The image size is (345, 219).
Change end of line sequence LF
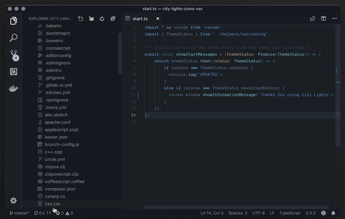[x=272, y=213]
